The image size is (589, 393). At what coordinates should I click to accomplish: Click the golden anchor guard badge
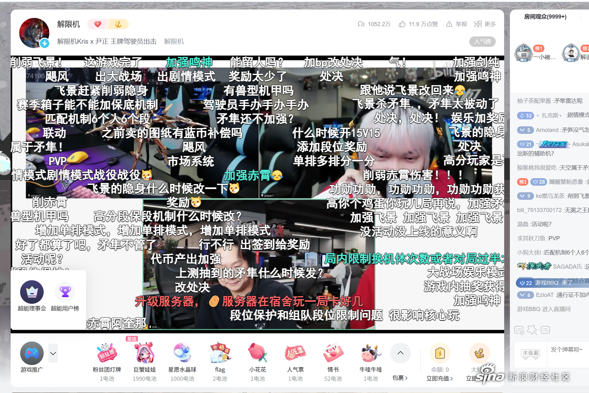(118, 24)
